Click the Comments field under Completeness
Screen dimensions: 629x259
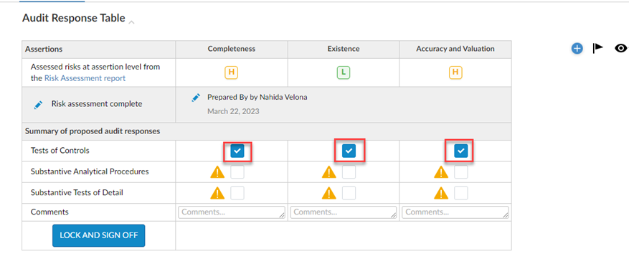click(232, 212)
